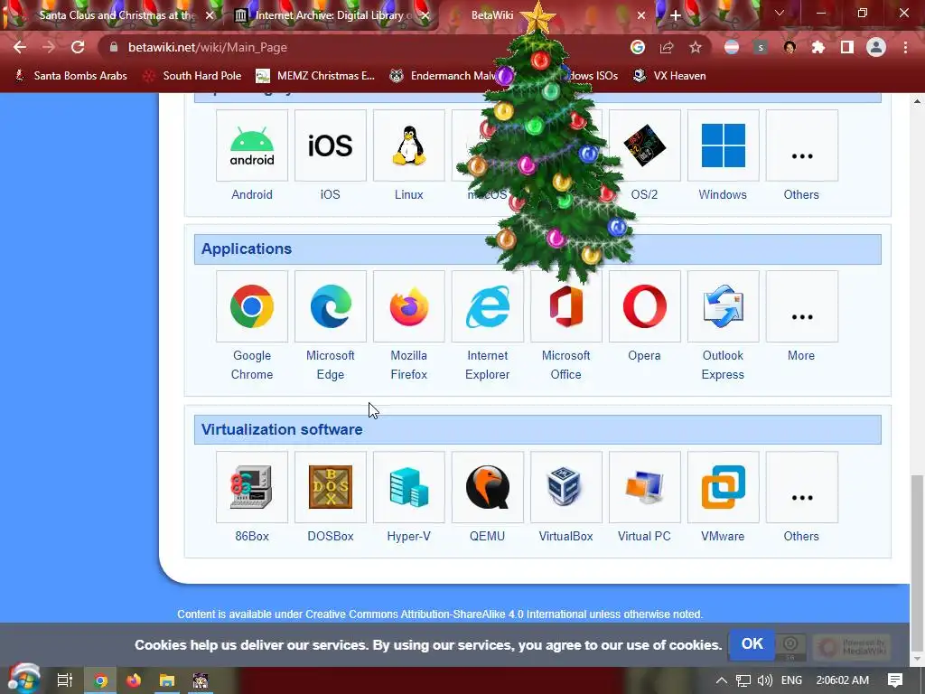Open the MEMZ Christmas bookmark
Image resolution: width=925 pixels, height=694 pixels.
coord(315,76)
